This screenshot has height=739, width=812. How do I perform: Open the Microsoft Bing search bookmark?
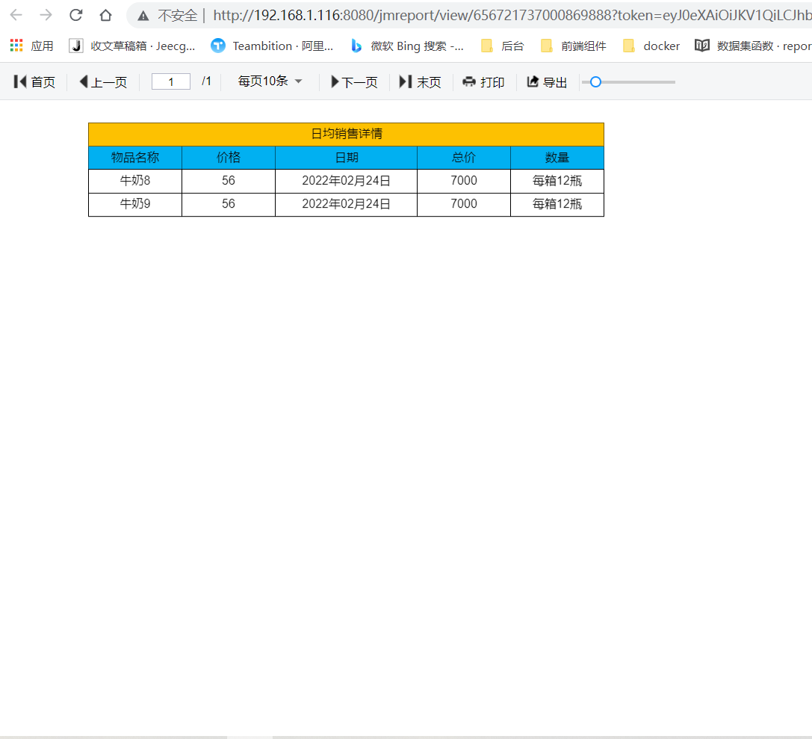point(407,46)
